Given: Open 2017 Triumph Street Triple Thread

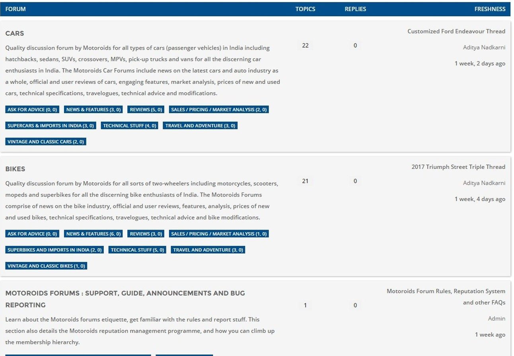Looking at the screenshot, I should pyautogui.click(x=458, y=167).
